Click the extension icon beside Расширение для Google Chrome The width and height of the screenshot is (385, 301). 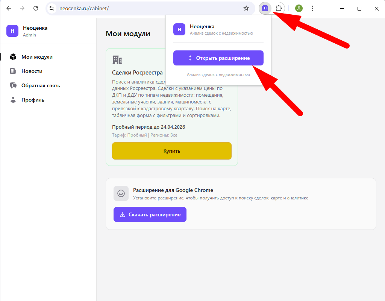point(121,193)
